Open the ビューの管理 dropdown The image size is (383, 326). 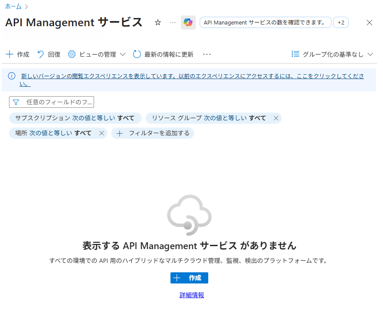(x=97, y=54)
